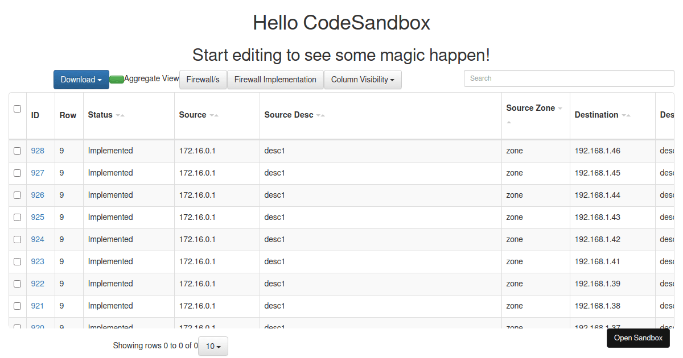
Task: Open the Download dropdown
Action: (x=81, y=80)
